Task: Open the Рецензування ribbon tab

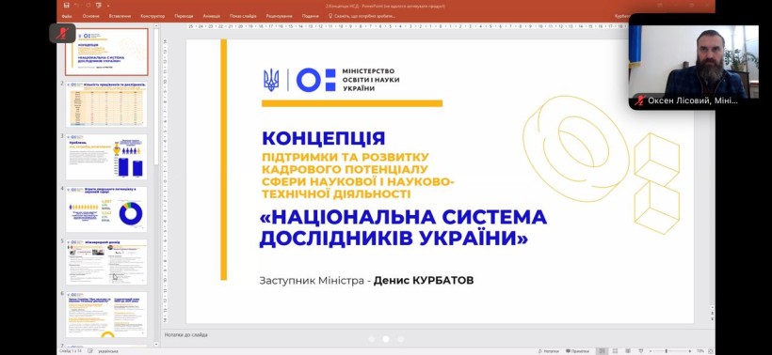Action: [280, 16]
